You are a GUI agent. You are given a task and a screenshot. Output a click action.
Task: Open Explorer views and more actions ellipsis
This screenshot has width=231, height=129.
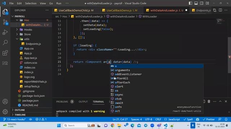47,10
